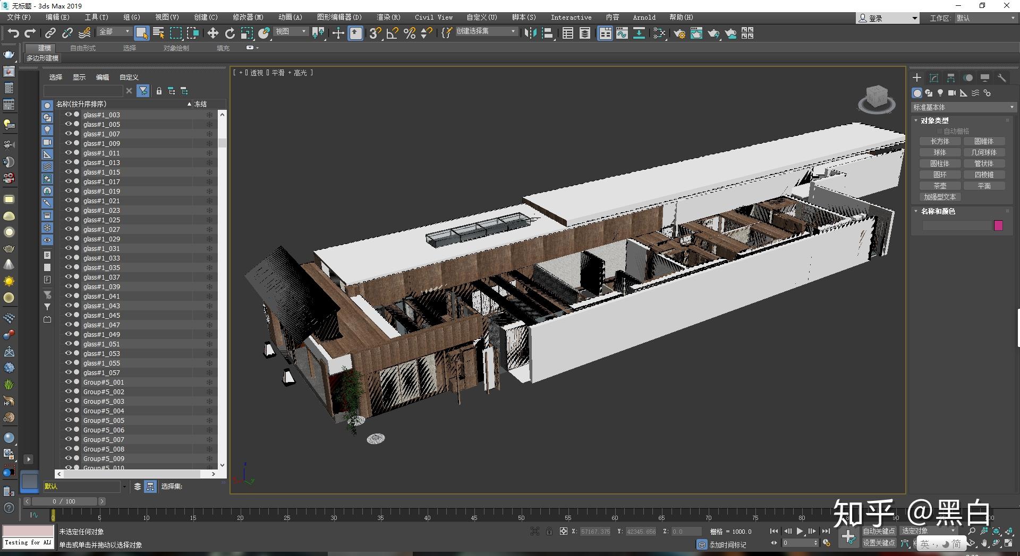The height and width of the screenshot is (556, 1020).
Task: Open the 渲染(R) menu
Action: click(x=388, y=18)
